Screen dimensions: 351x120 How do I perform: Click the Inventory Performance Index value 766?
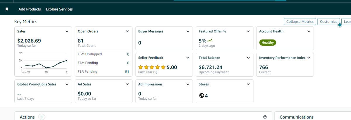pyautogui.click(x=264, y=67)
